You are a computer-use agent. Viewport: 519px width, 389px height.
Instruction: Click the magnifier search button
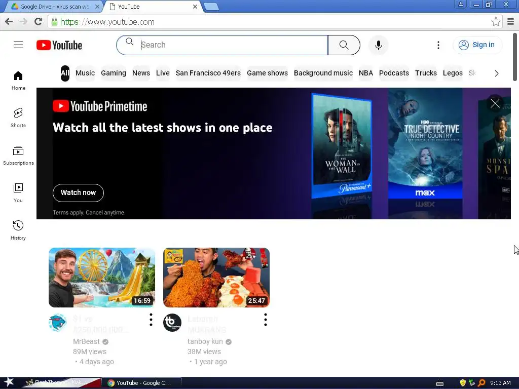tap(344, 45)
